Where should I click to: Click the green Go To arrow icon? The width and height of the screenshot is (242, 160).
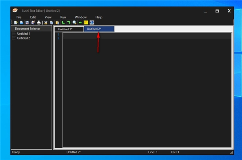(80, 23)
